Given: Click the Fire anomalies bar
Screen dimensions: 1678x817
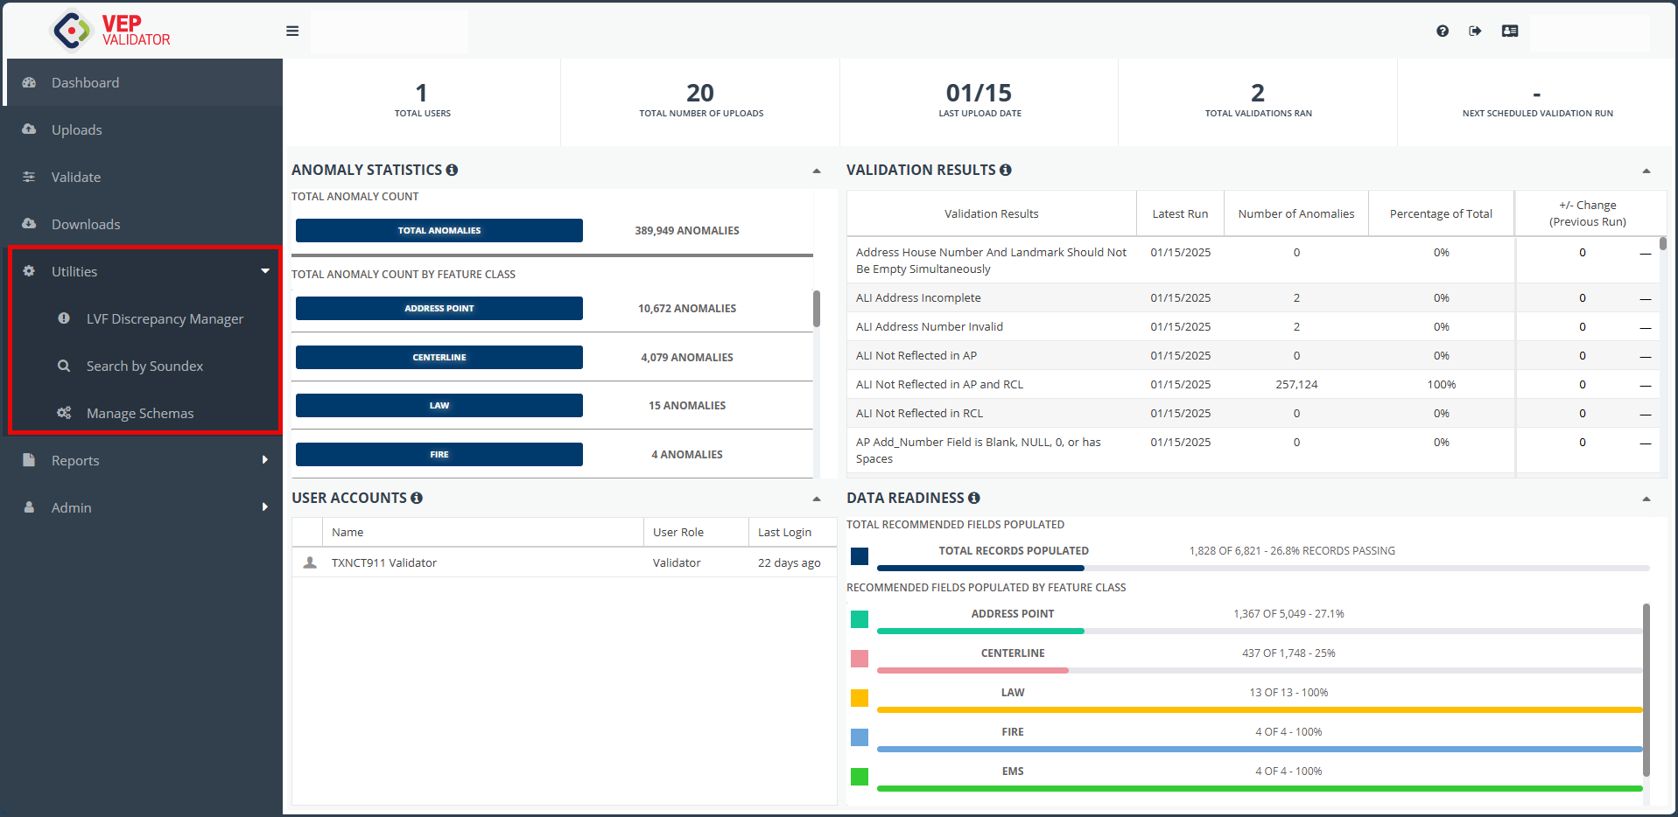Looking at the screenshot, I should click(x=439, y=454).
